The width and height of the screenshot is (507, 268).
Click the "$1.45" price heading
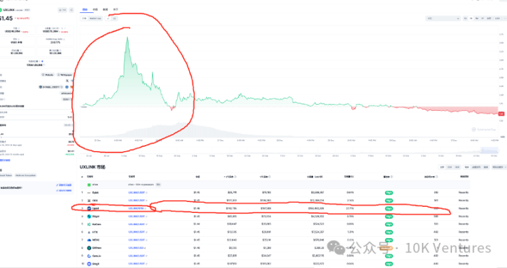[6, 18]
